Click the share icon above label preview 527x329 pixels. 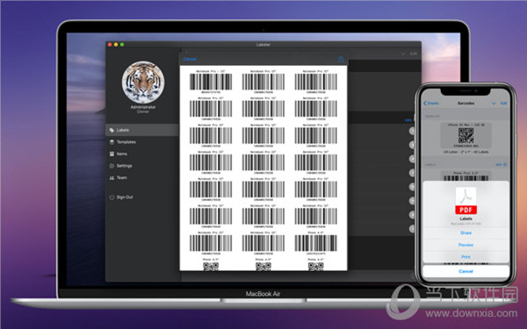341,59
